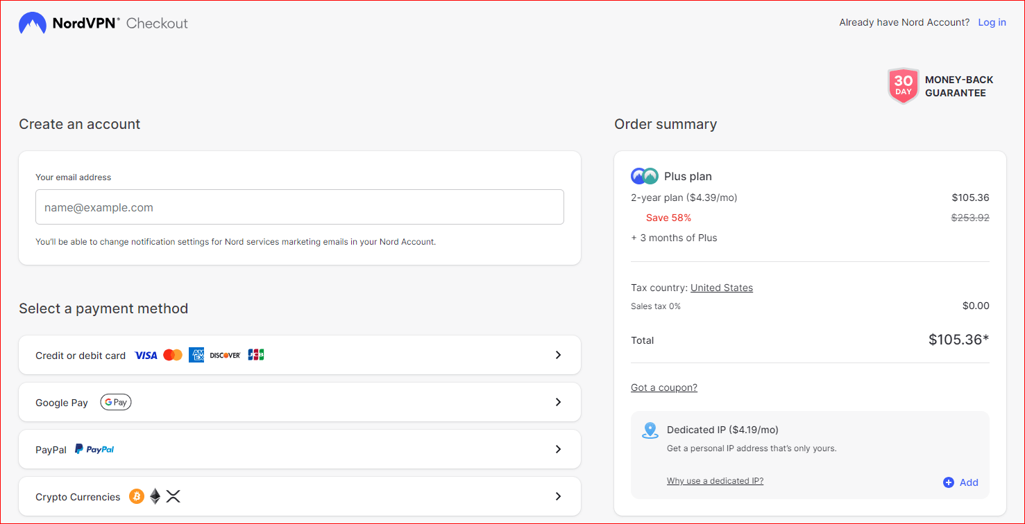Click the 30 day guarantee shield badge
The height and width of the screenshot is (524, 1025).
coord(903,86)
